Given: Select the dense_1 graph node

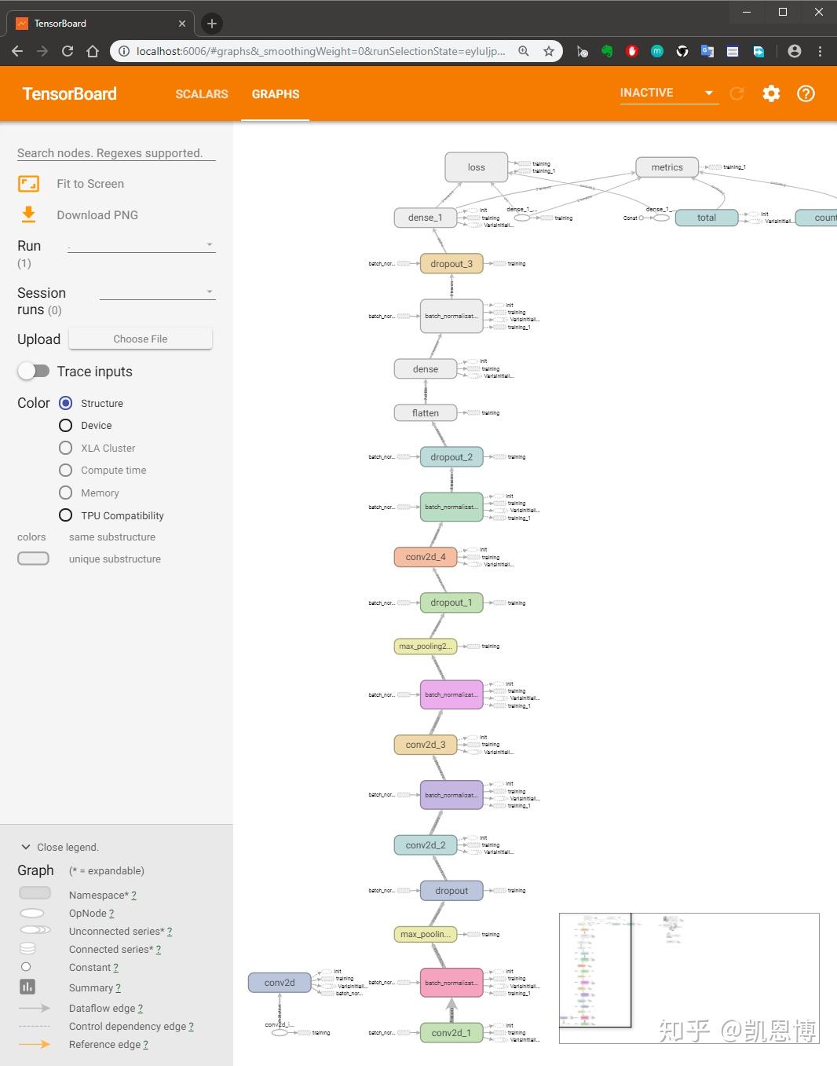Looking at the screenshot, I should (x=426, y=218).
